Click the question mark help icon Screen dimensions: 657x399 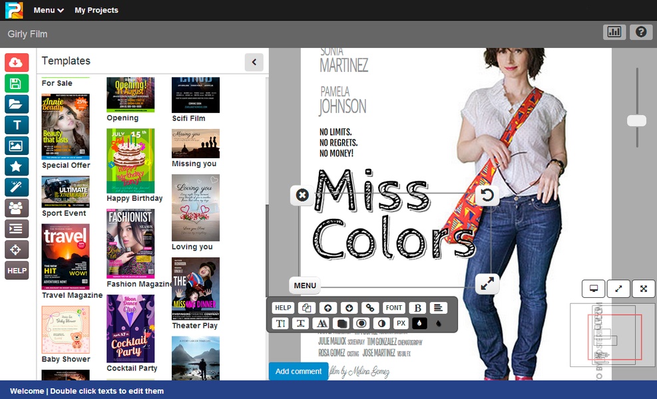640,32
